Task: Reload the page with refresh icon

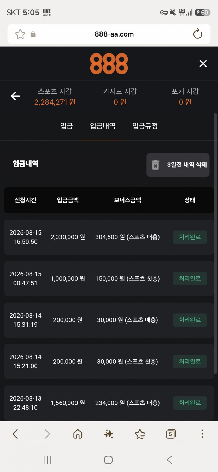Action: point(198,34)
